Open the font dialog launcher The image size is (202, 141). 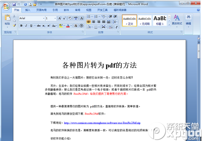pos(83,32)
